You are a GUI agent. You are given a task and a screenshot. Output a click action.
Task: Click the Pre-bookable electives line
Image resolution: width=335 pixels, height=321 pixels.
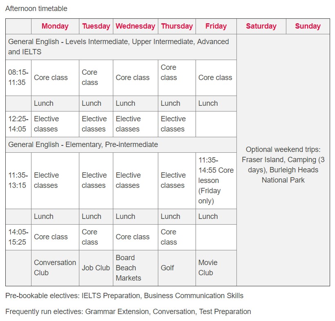(124, 296)
